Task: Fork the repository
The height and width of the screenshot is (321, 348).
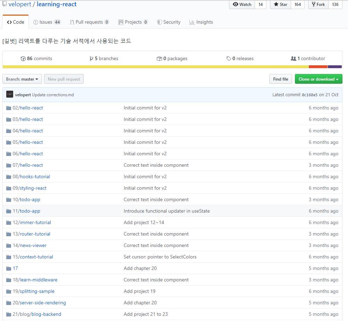Action: (318, 5)
